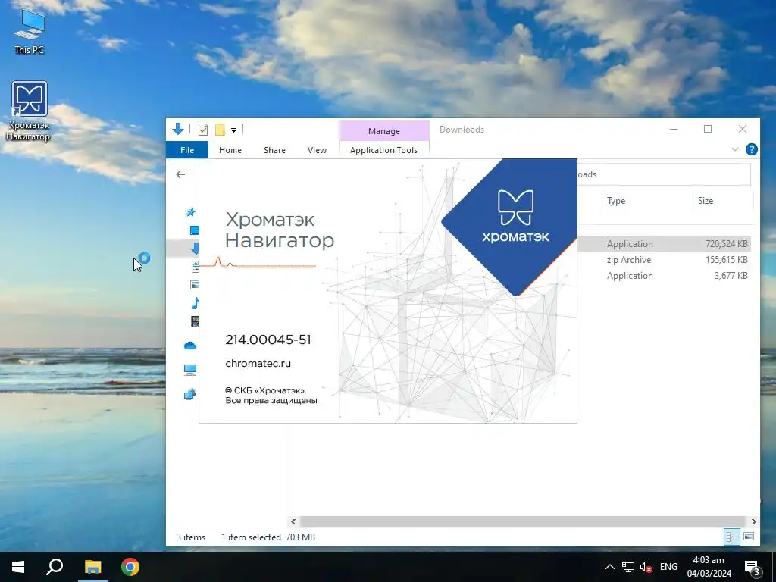Select the 720,524 KB Application row
Viewport: 776px width, 582px height.
pyautogui.click(x=664, y=244)
